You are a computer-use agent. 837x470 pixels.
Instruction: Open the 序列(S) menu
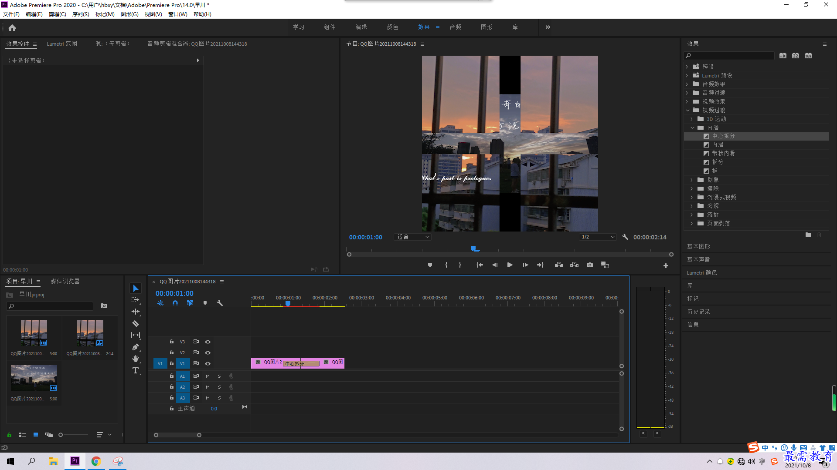(81, 14)
